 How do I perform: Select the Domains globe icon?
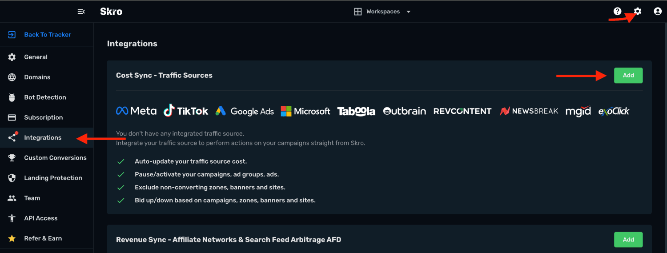(x=12, y=77)
